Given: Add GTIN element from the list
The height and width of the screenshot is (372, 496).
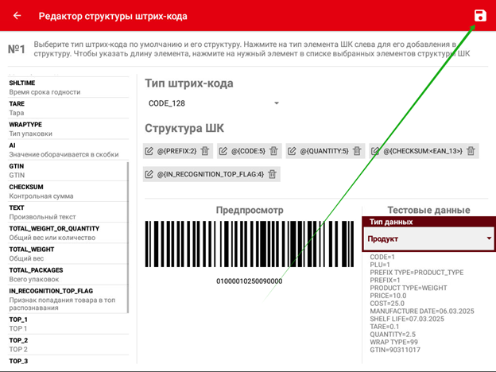Looking at the screenshot, I should pyautogui.click(x=64, y=170).
